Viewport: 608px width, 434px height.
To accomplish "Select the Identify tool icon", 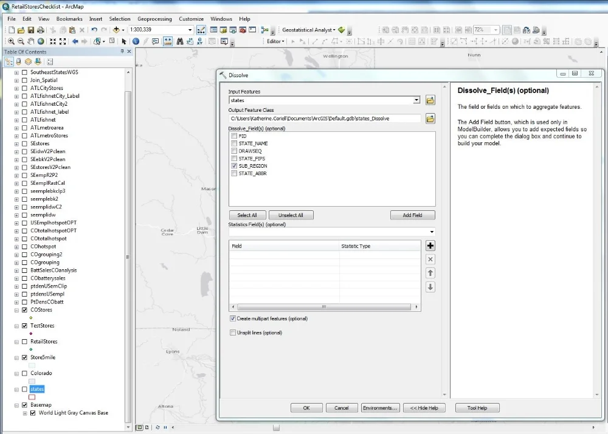I will point(136,41).
